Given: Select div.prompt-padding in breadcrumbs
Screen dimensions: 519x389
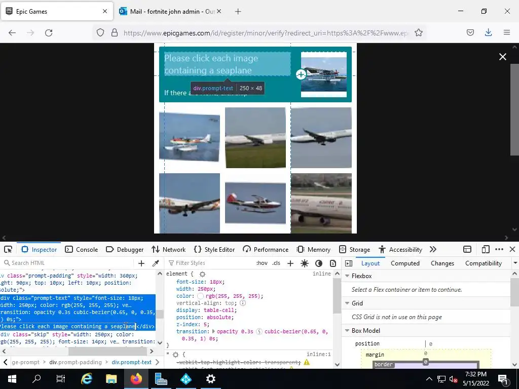Looking at the screenshot, I should tap(76, 362).
